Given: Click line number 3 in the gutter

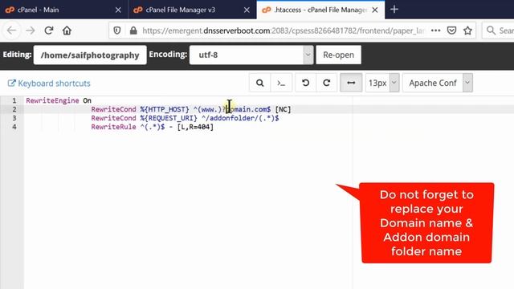Looking at the screenshot, I should click(14, 118).
